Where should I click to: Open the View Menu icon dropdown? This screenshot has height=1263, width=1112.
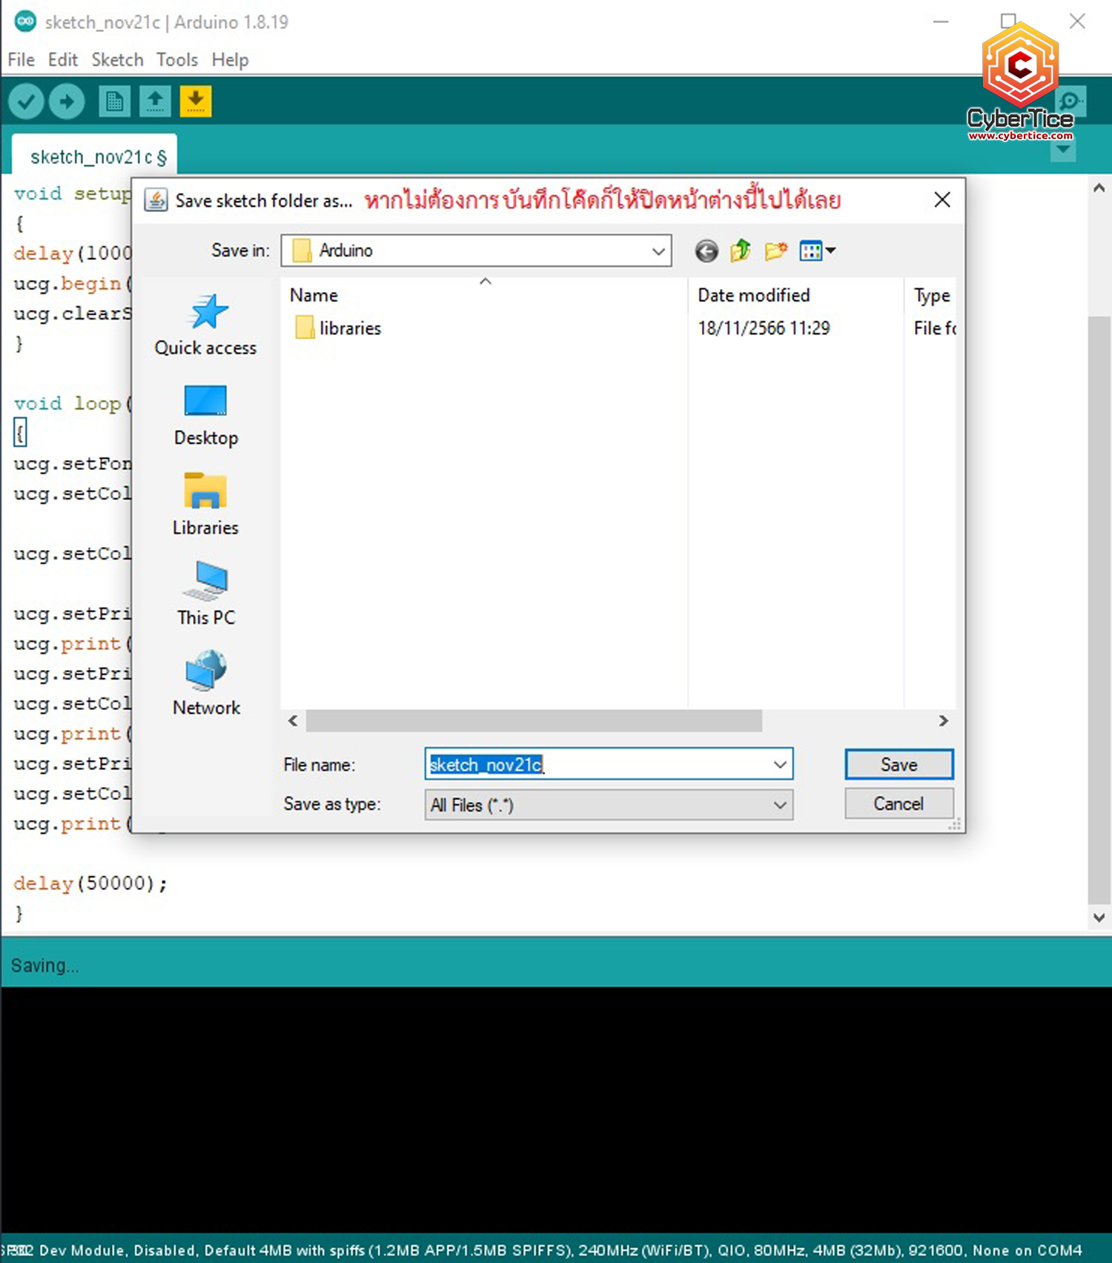pyautogui.click(x=817, y=251)
